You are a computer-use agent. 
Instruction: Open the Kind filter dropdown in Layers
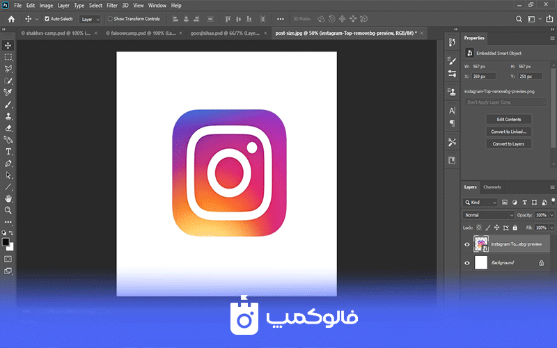tap(480, 202)
